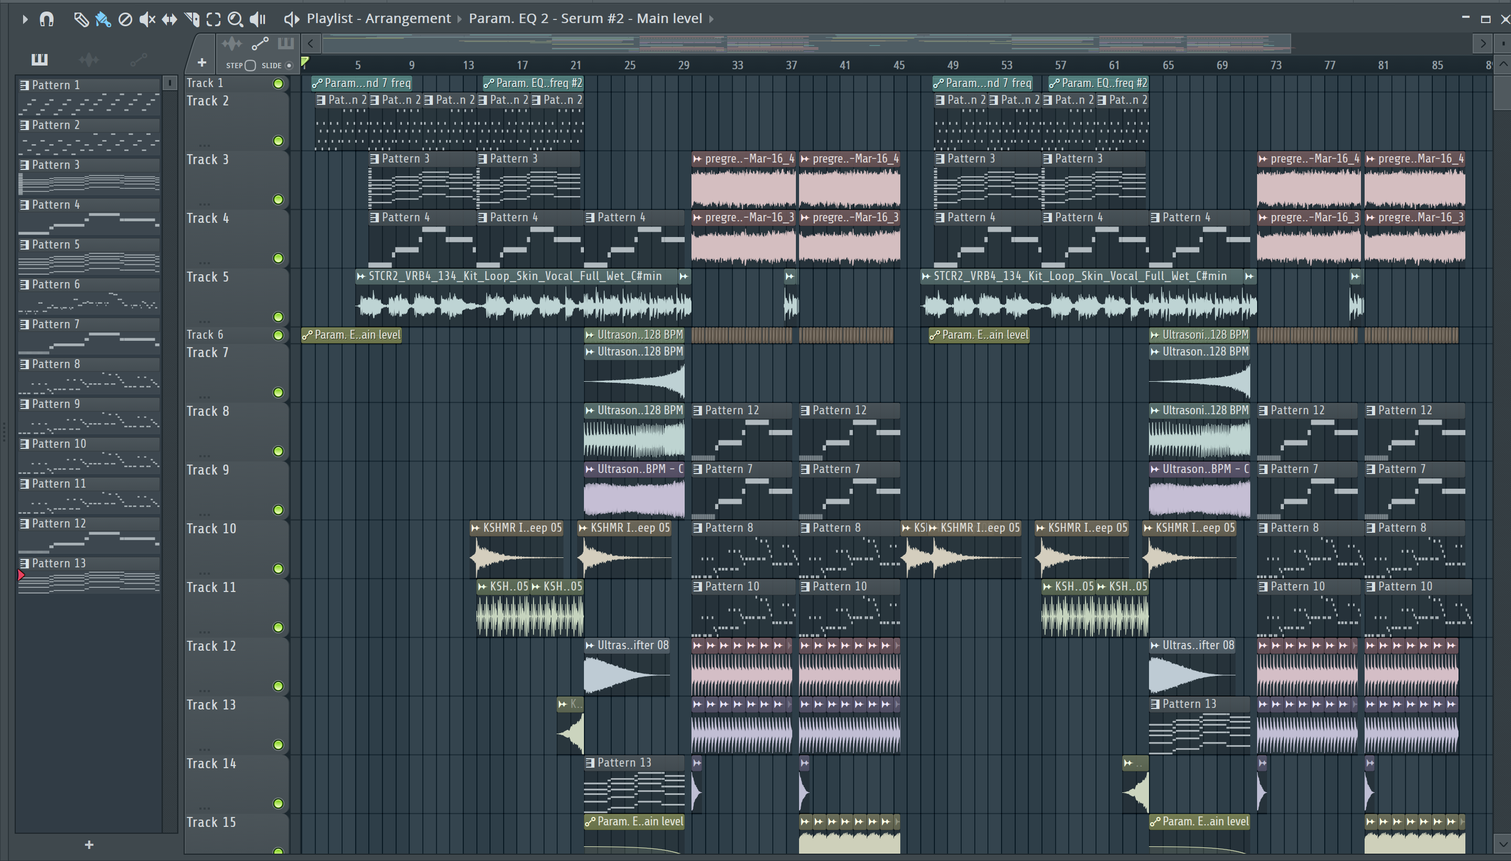
Task: Select the Select tool
Action: point(214,19)
